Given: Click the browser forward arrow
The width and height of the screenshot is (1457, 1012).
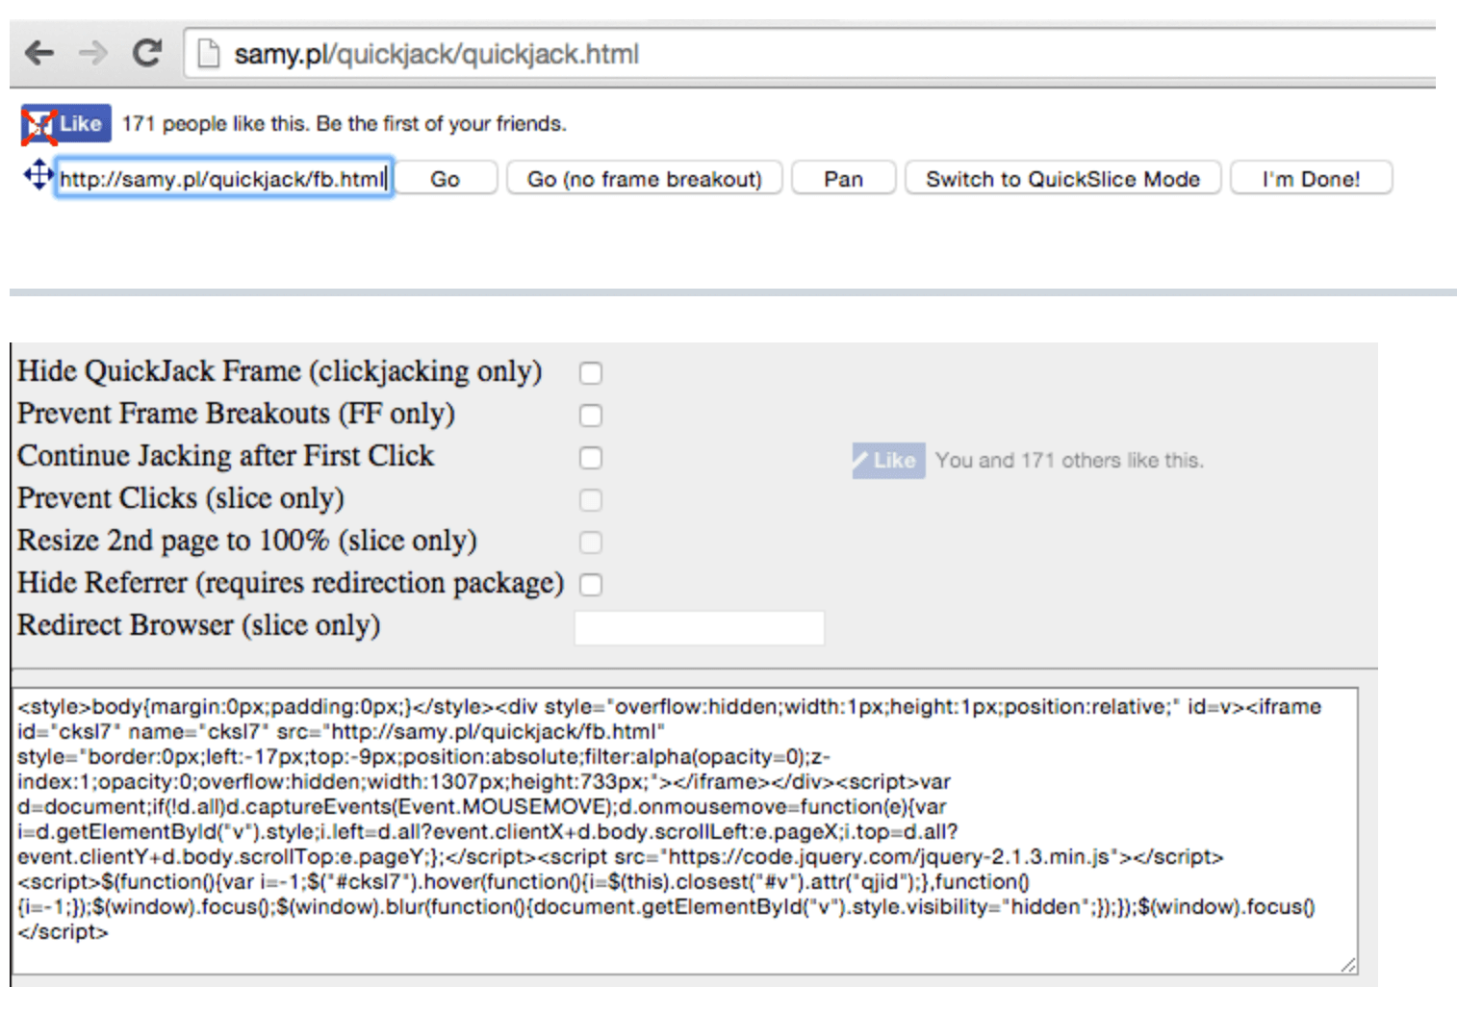Looking at the screenshot, I should tap(93, 52).
